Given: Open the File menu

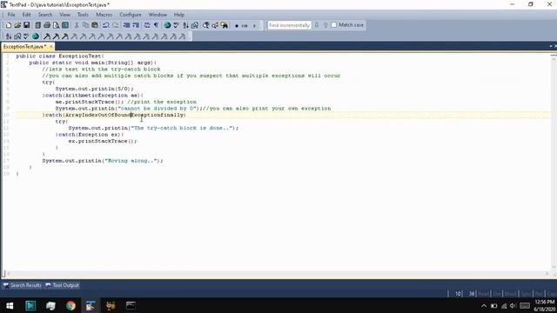Looking at the screenshot, I should 11,15.
